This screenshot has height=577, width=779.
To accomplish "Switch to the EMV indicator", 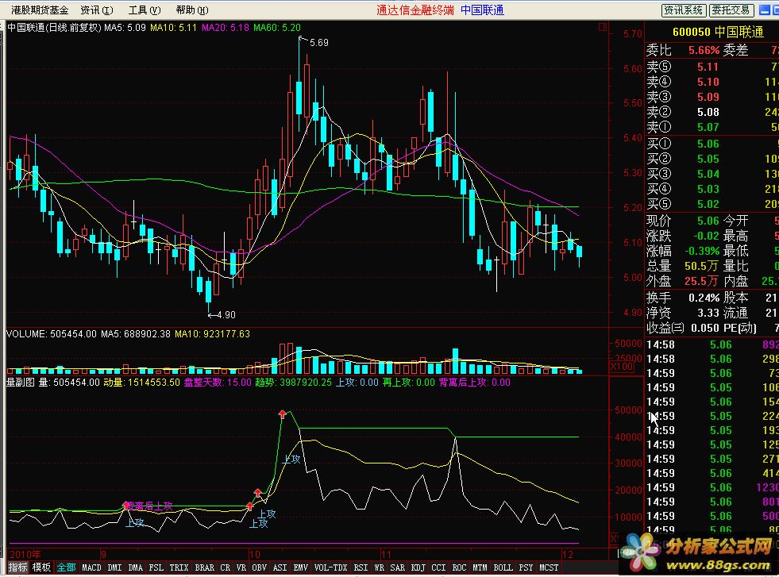I will tap(301, 567).
